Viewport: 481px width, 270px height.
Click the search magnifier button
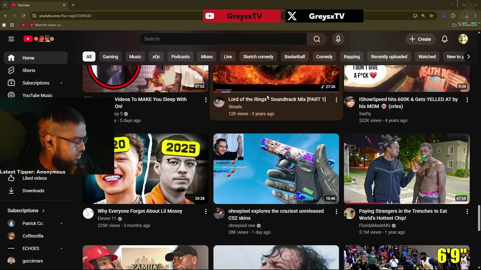(x=317, y=39)
